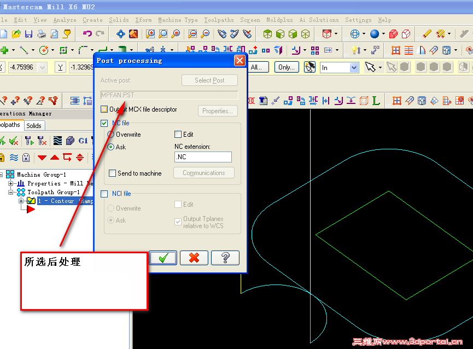Open wireframe globe dropdown arrow

[364, 34]
